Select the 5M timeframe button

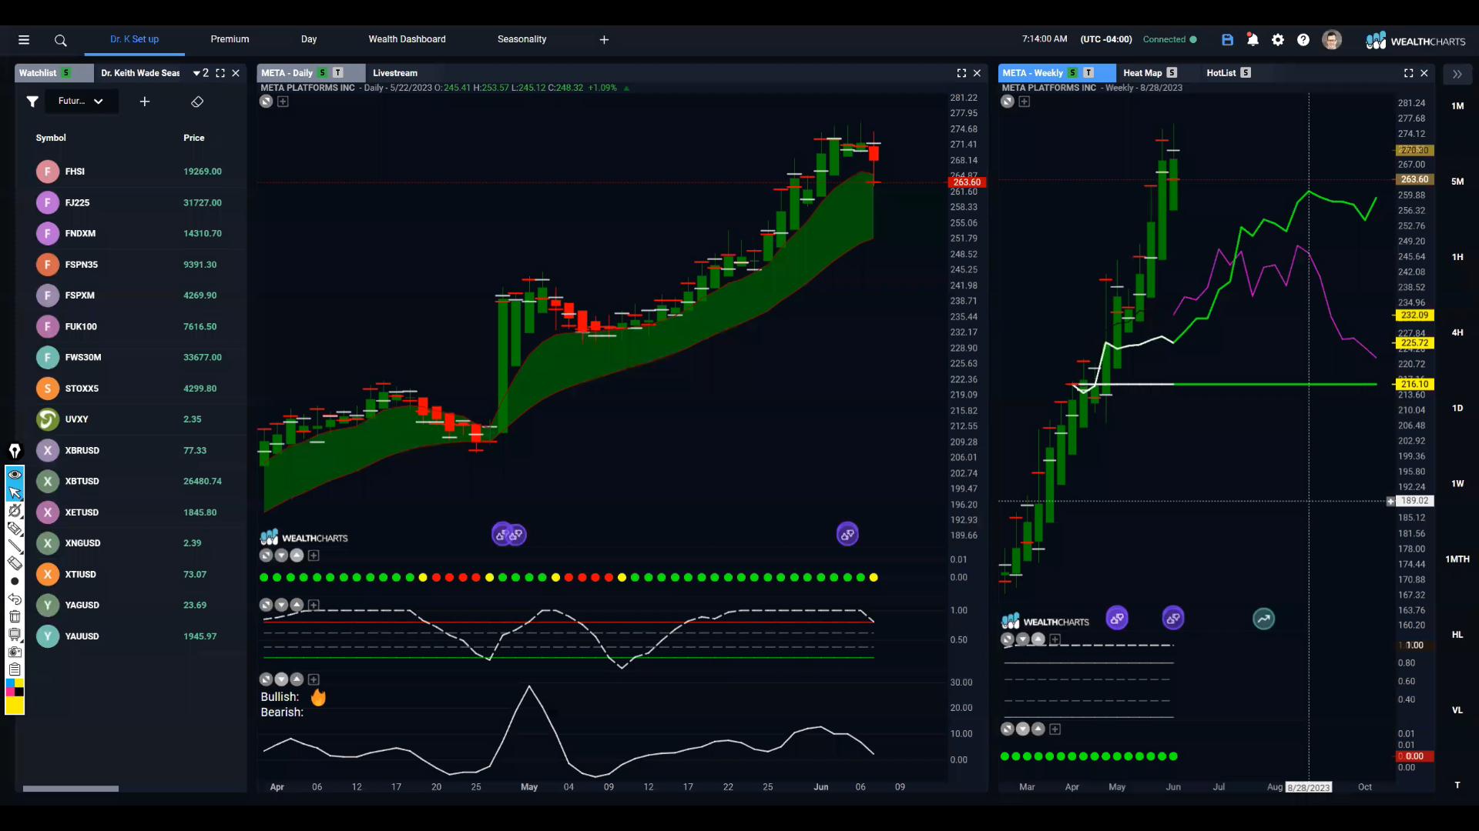click(x=1457, y=182)
